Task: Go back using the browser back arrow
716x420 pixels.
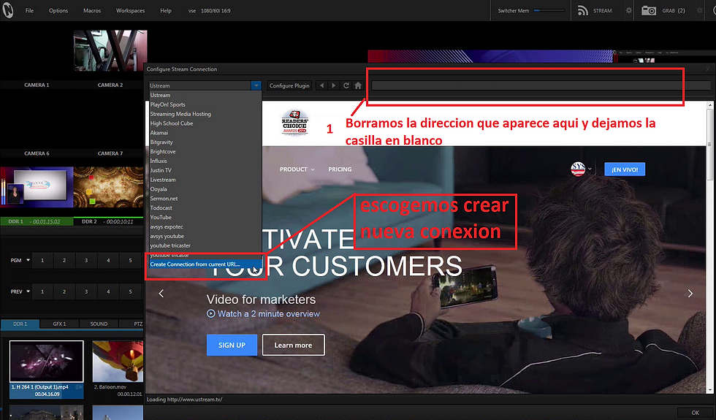Action: (322, 85)
